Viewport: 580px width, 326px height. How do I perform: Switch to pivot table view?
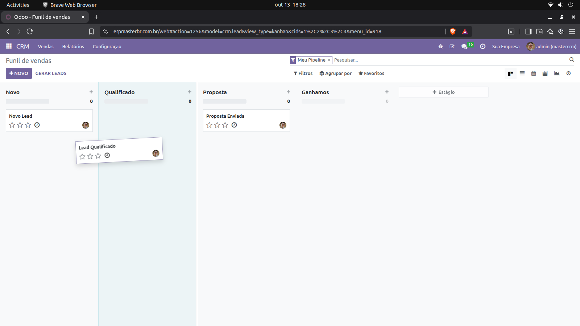(x=545, y=74)
